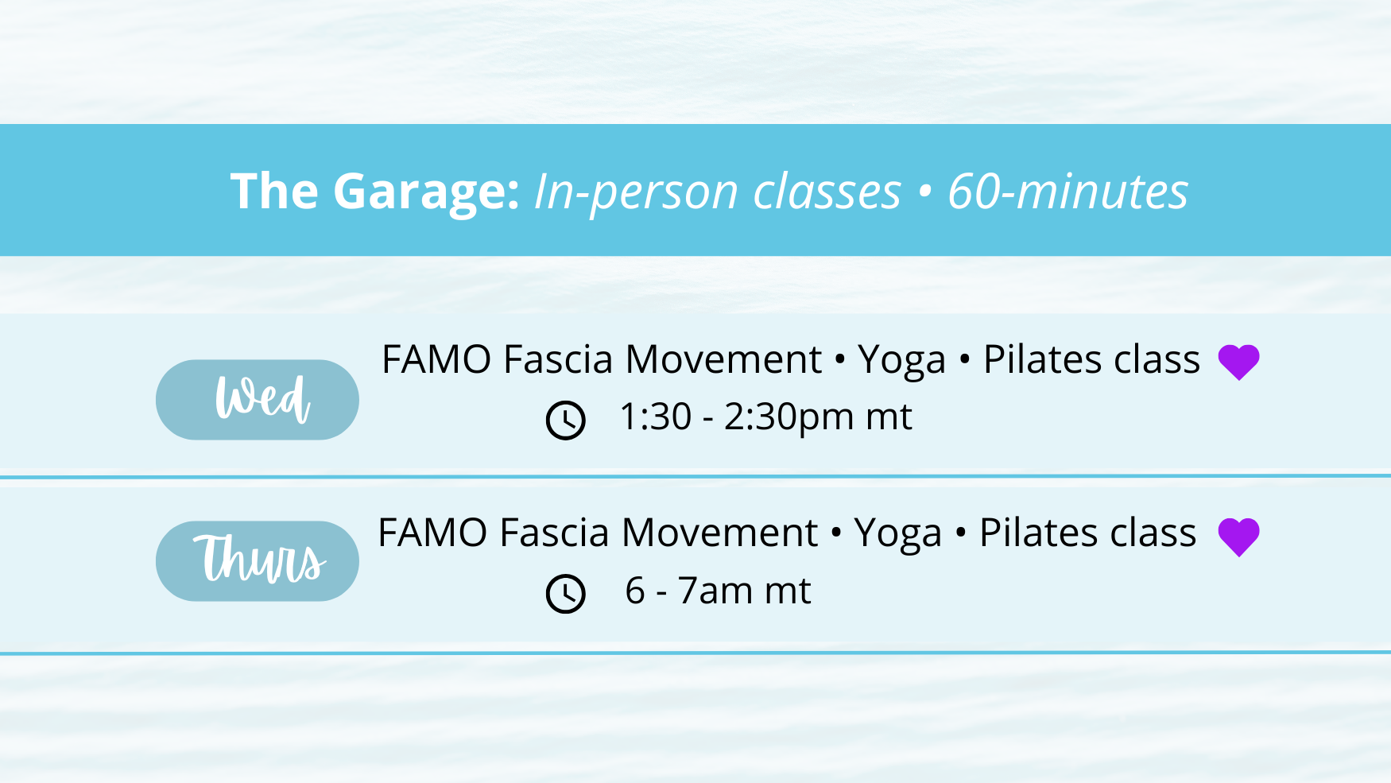Click "Yoga" in the Wednesday class row
The image size is (1391, 783).
(901, 360)
